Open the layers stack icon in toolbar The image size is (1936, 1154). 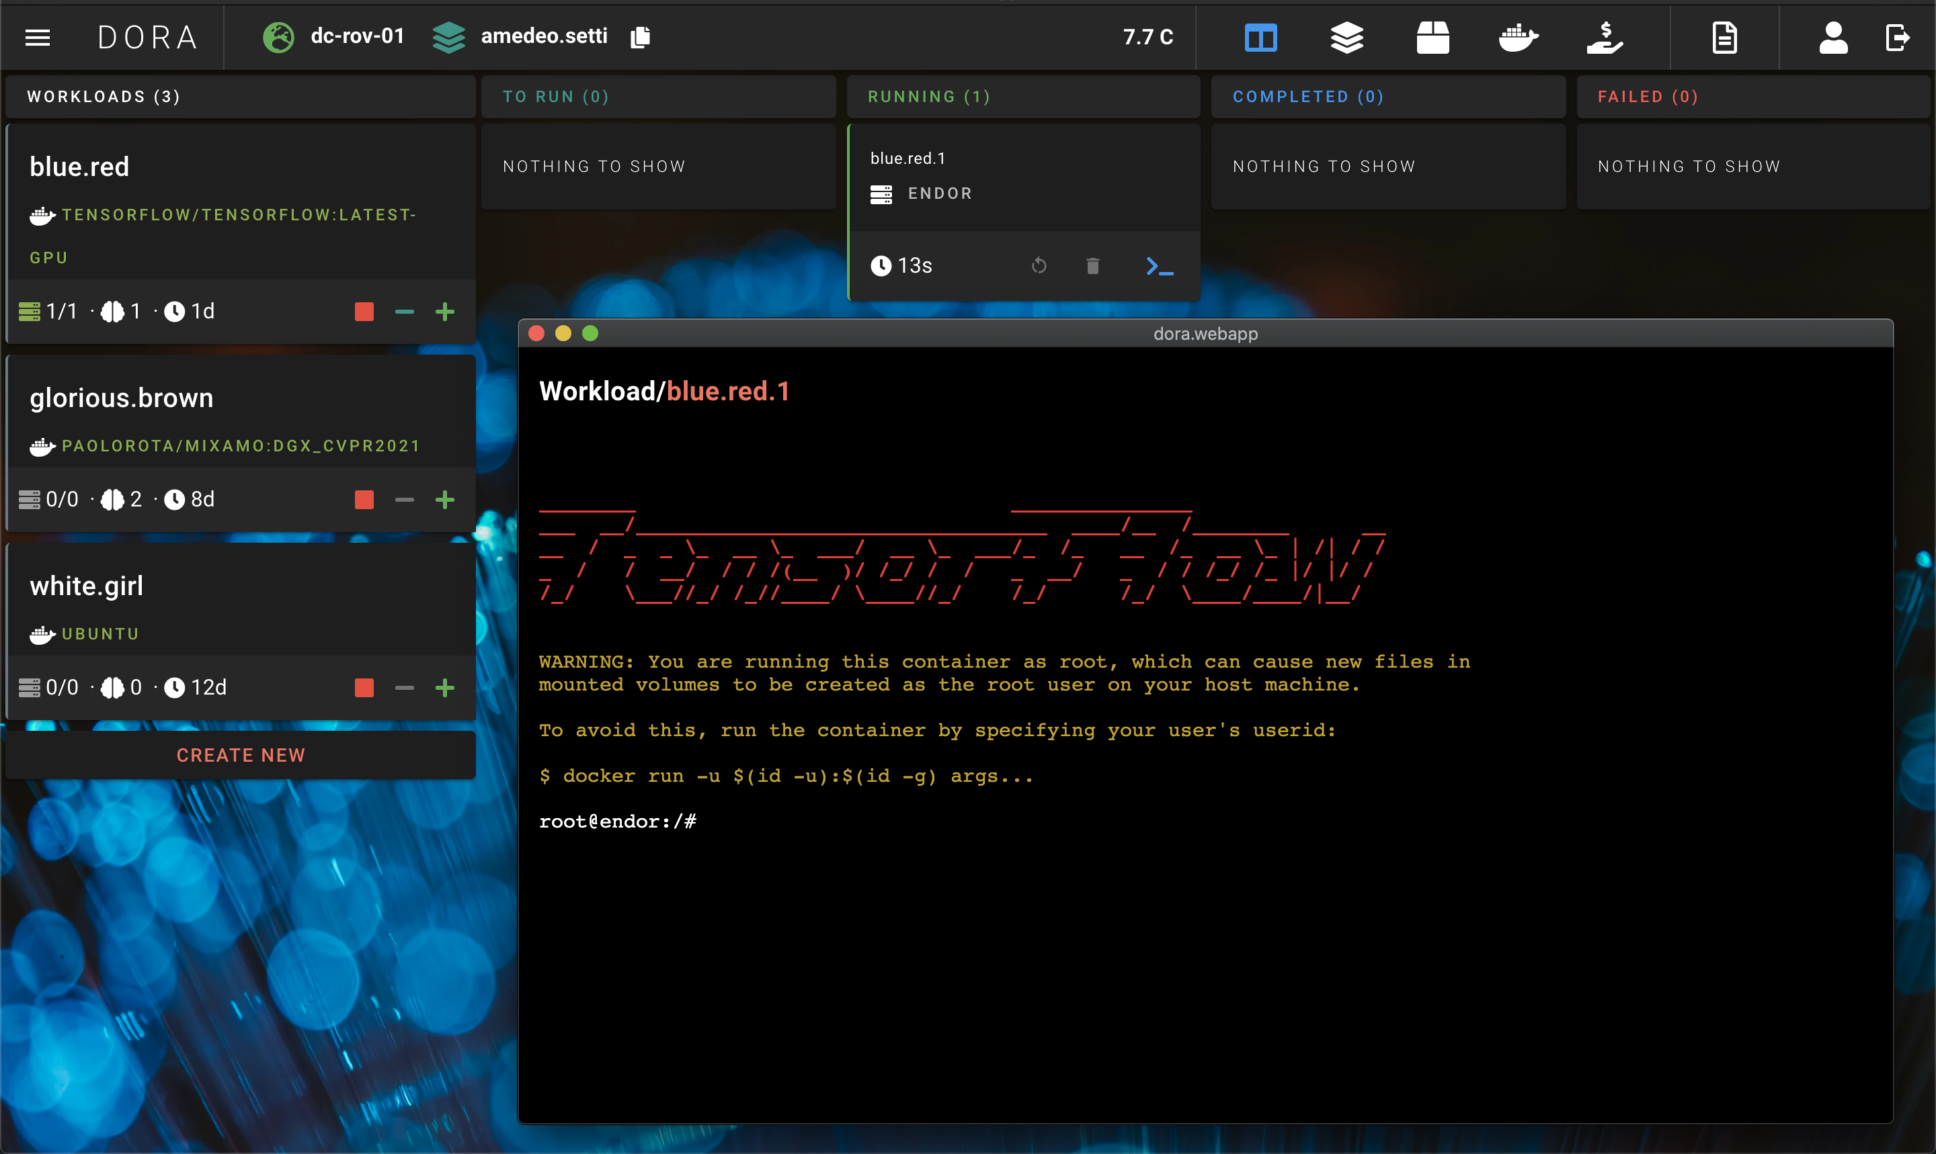[x=1346, y=38]
